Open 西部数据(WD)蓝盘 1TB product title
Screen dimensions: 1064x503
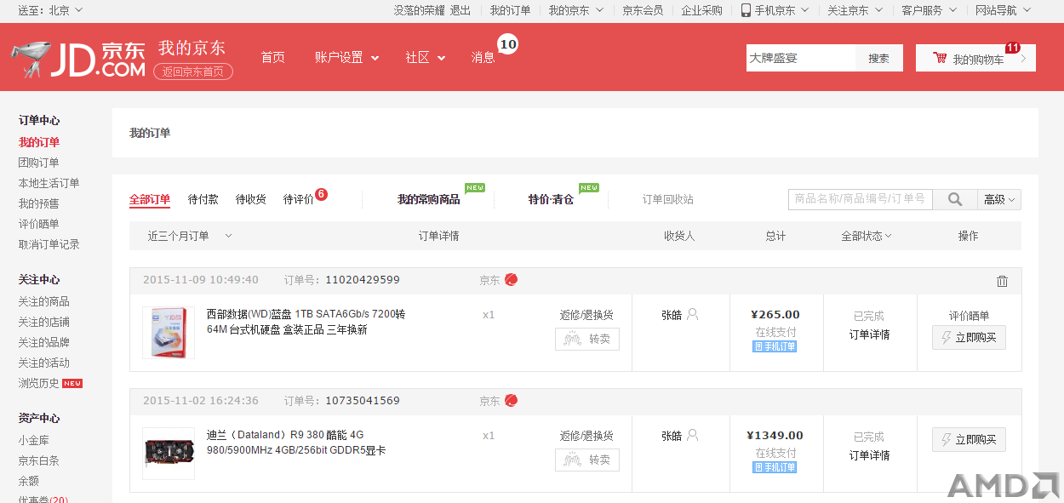[x=306, y=322]
